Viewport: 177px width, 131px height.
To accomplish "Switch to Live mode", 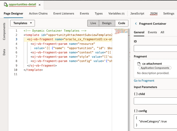I will click(93, 23).
